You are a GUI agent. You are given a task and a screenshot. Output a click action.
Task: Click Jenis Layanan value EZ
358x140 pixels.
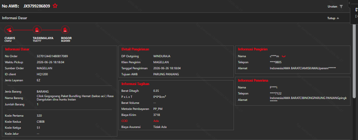[38, 80]
